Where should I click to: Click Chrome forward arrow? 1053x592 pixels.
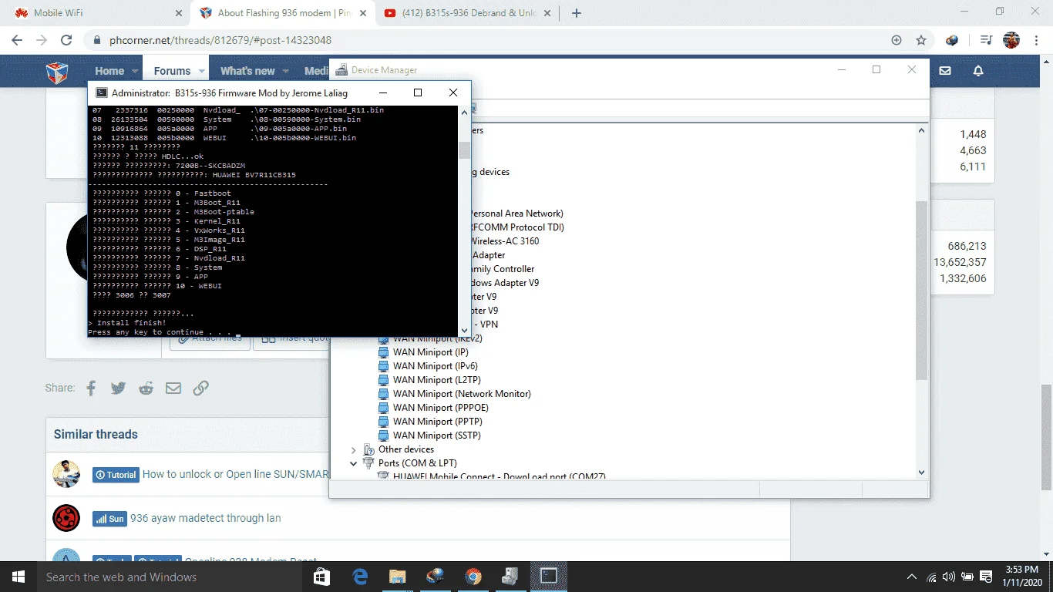[42, 40]
